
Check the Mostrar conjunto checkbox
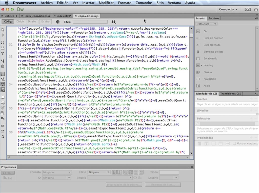tap(234, 143)
